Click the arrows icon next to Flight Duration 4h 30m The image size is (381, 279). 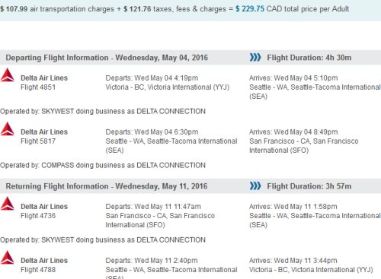click(x=255, y=58)
